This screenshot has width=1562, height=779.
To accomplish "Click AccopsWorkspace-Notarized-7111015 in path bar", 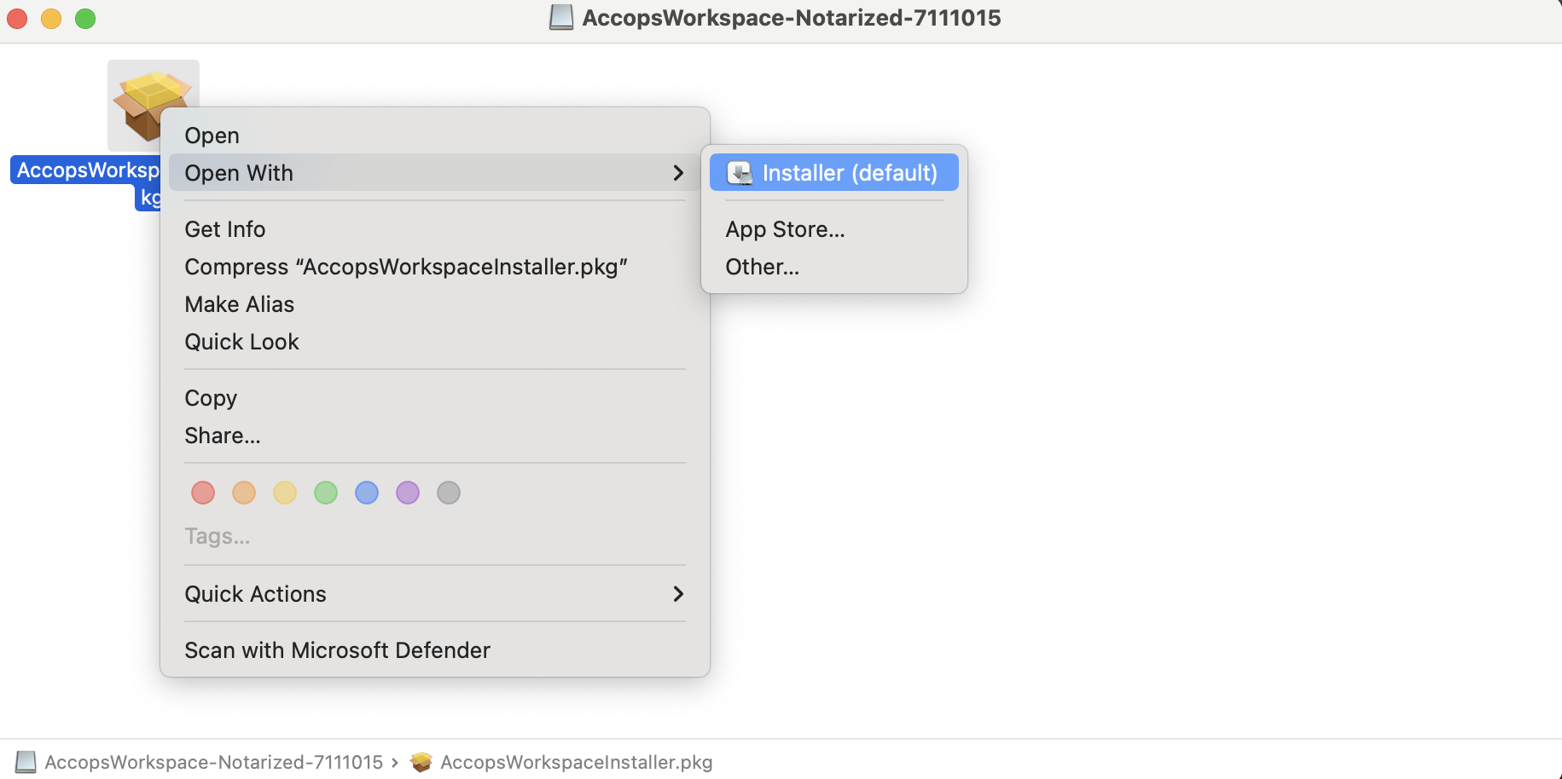I will click(x=213, y=762).
